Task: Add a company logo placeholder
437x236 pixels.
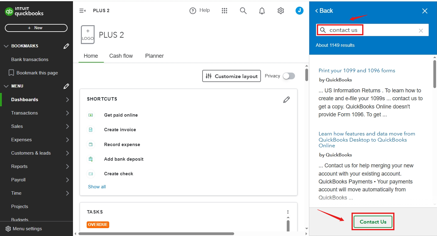Action: pos(88,35)
